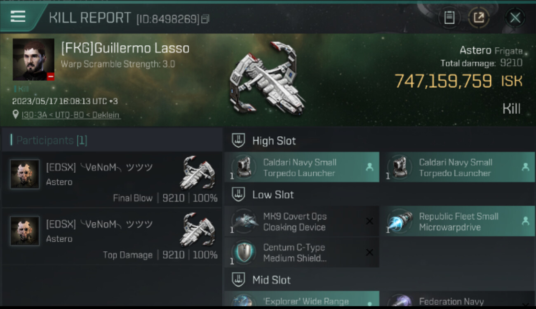Open location I30-3A < UTQ-80 < Deklein
Image resolution: width=536 pixels, height=309 pixels.
pyautogui.click(x=71, y=115)
